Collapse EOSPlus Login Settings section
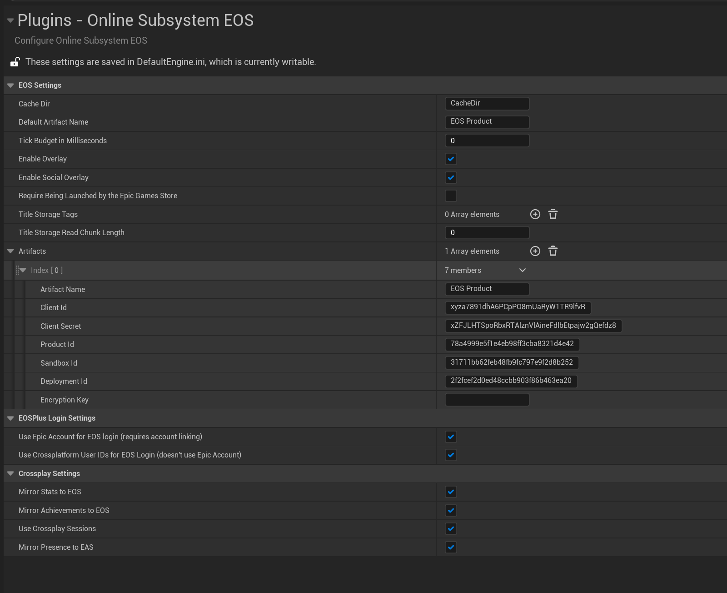727x593 pixels. click(x=10, y=418)
